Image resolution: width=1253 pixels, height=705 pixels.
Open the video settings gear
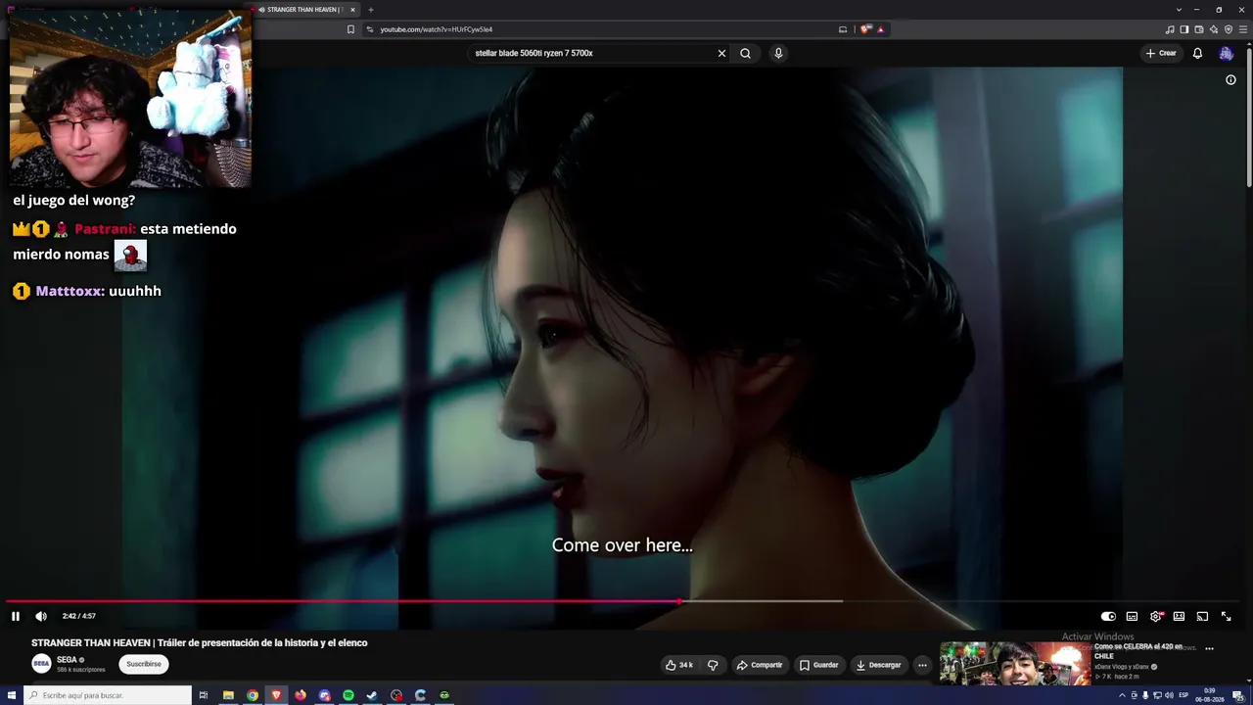tap(1156, 616)
